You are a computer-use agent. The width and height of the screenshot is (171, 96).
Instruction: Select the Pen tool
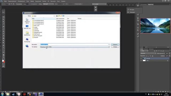(3, 45)
